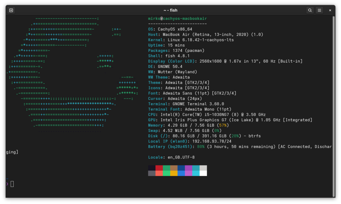Click the "Packages: 1374 (pacman)" line
The height and width of the screenshot is (204, 341).
point(176,51)
